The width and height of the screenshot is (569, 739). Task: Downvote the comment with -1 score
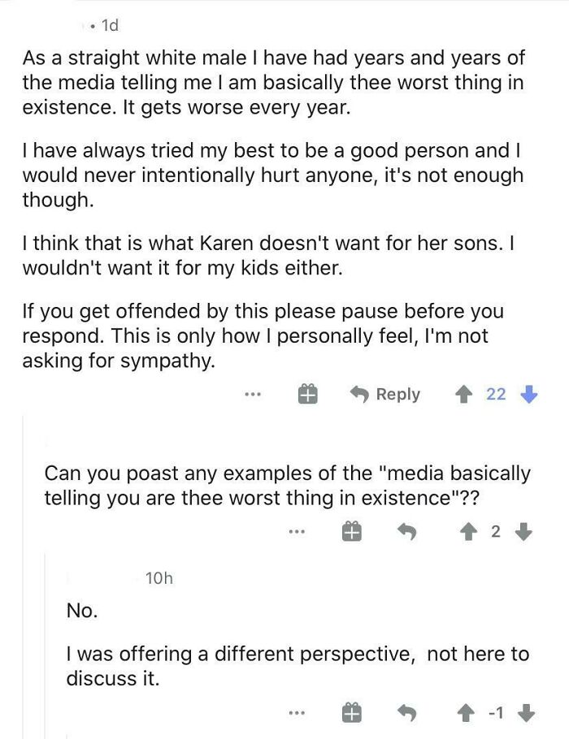pos(527,713)
